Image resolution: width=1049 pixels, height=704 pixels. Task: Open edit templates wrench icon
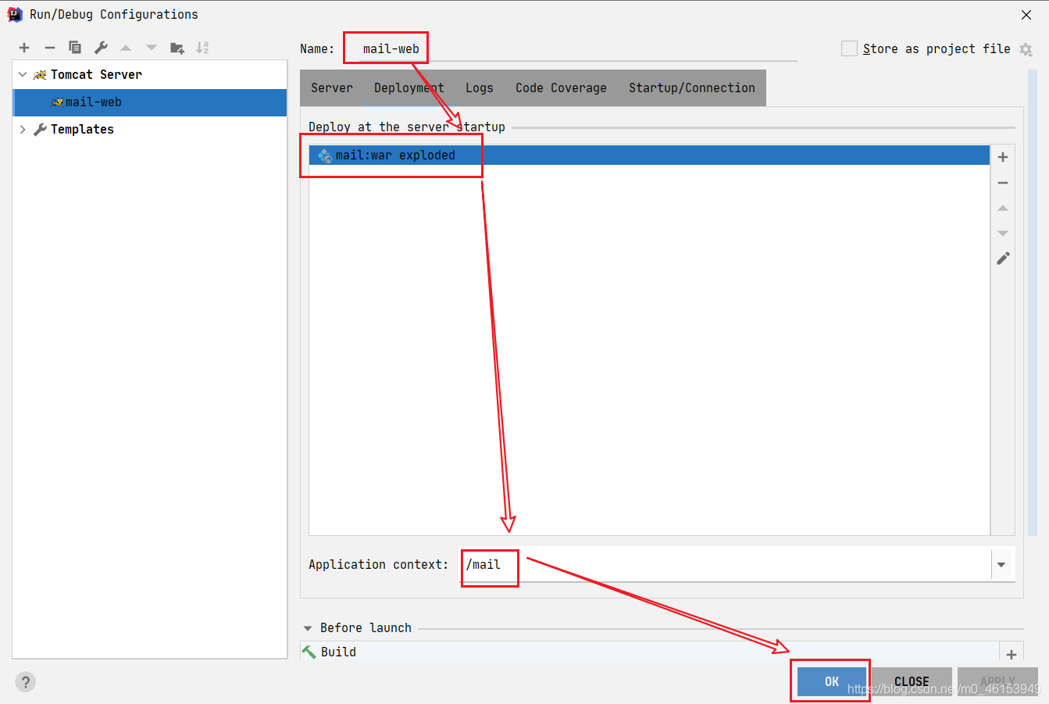101,48
